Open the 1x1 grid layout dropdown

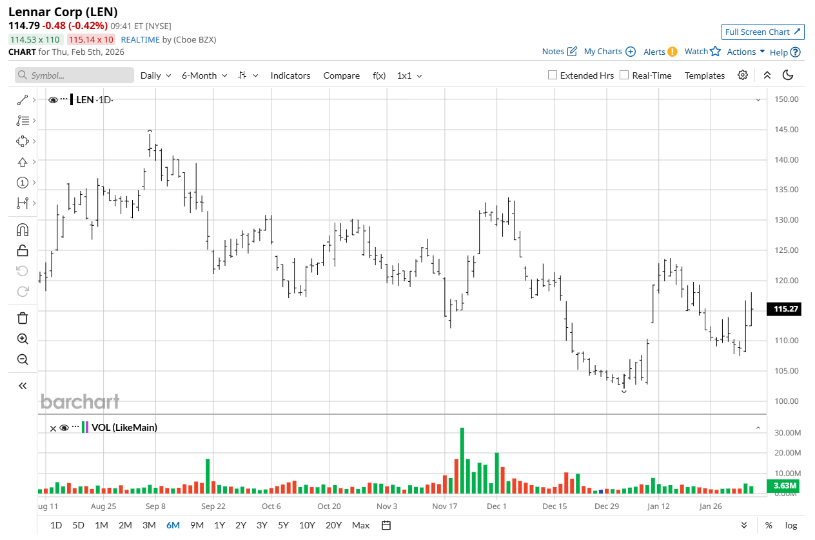[x=409, y=75]
